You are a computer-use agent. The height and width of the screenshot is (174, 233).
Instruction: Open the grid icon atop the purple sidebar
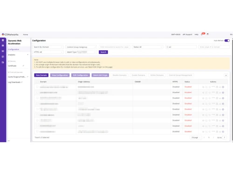tap(3, 40)
